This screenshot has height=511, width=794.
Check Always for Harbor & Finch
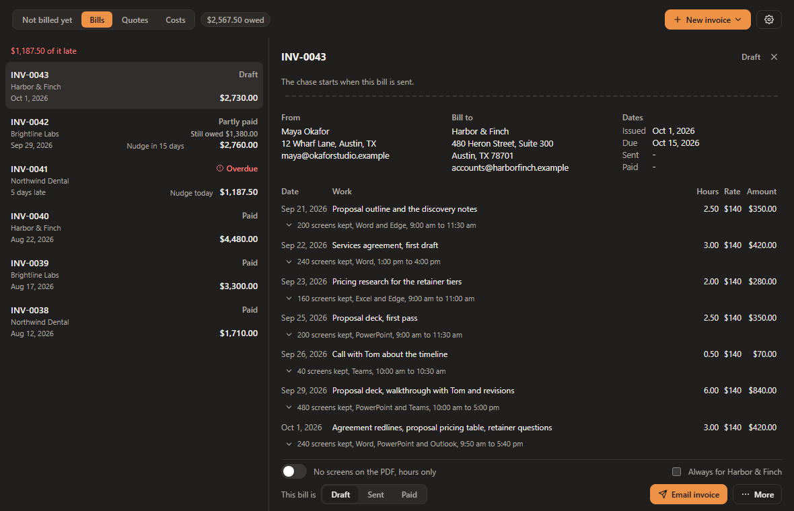click(676, 471)
